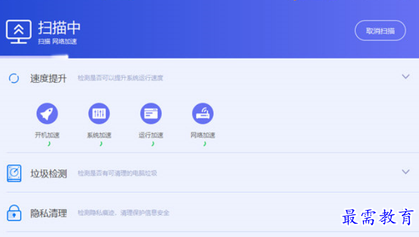Click the privacy traces description text
419x237 pixels.
pos(123,213)
